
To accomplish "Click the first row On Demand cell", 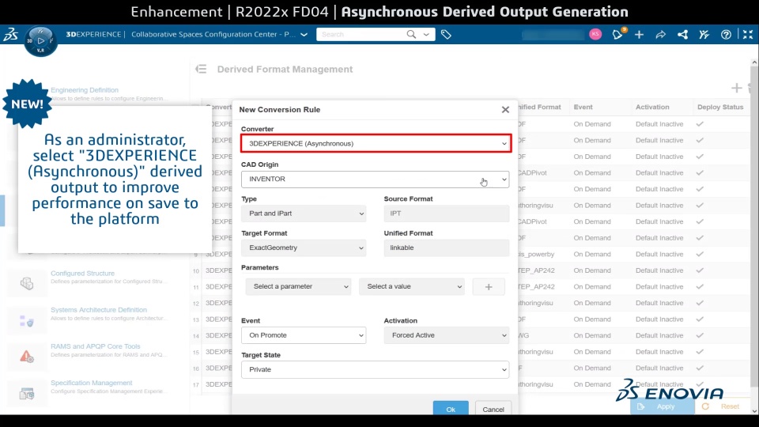I will (592, 124).
